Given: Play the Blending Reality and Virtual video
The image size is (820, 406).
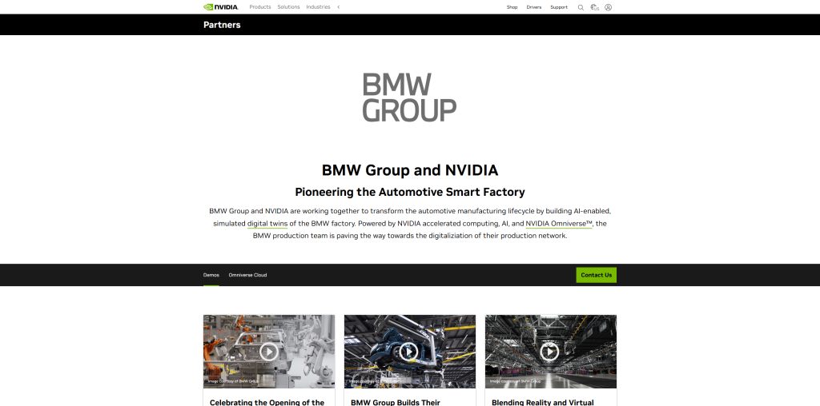Looking at the screenshot, I should 549,351.
